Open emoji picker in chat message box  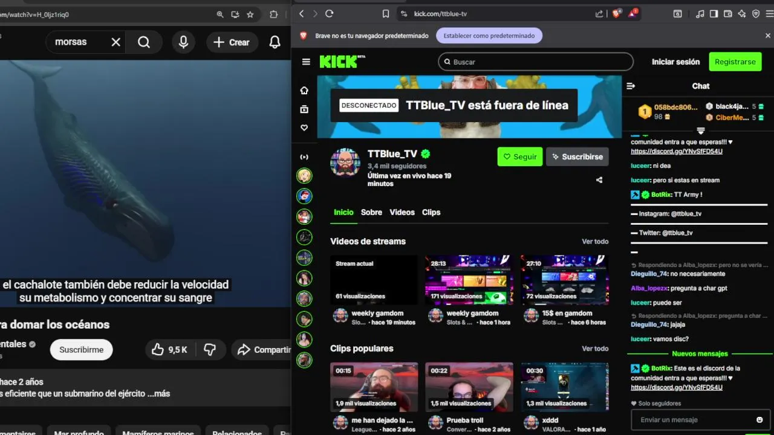tap(759, 420)
